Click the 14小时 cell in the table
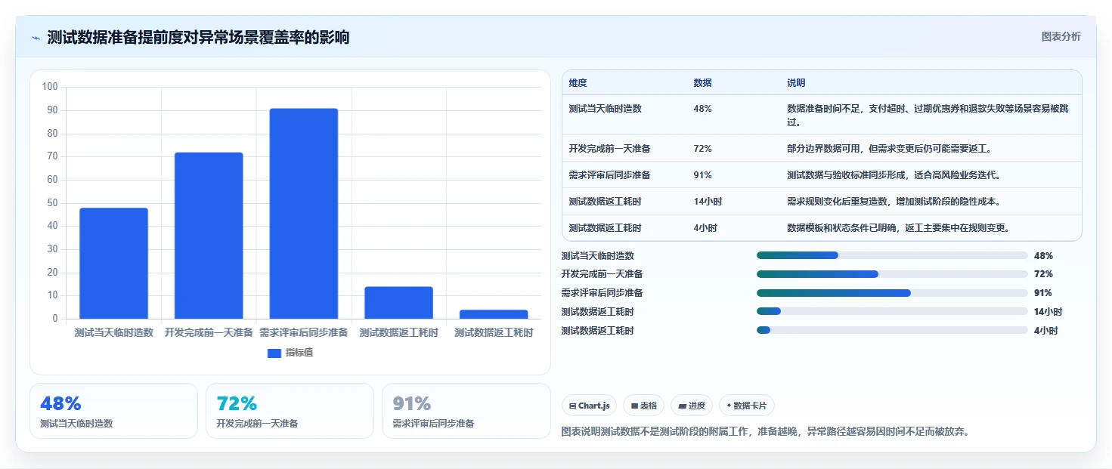The width and height of the screenshot is (1112, 469). (708, 202)
